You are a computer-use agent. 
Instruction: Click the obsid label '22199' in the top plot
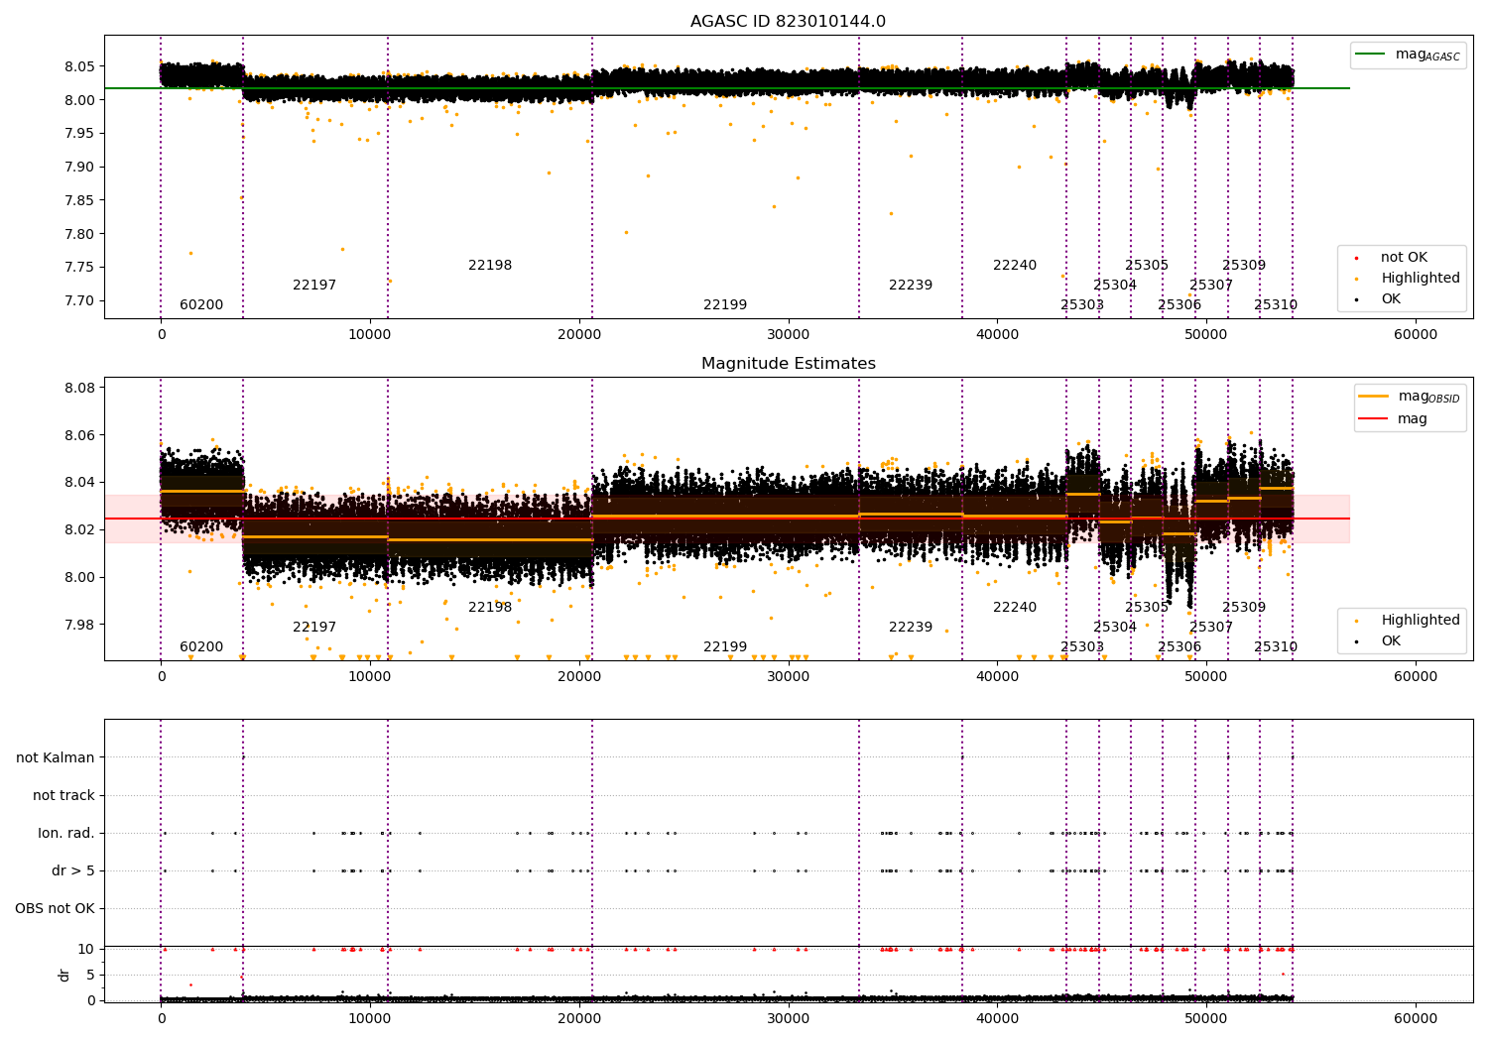pyautogui.click(x=725, y=305)
